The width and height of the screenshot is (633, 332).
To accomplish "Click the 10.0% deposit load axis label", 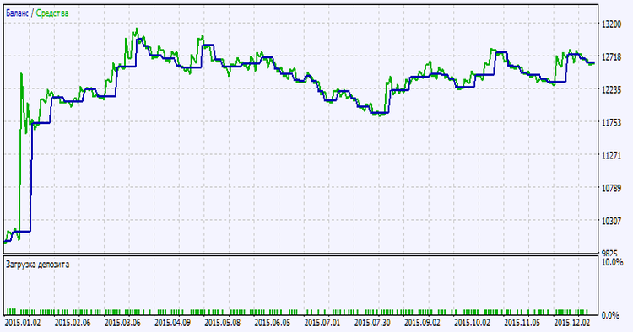I will coord(613,262).
